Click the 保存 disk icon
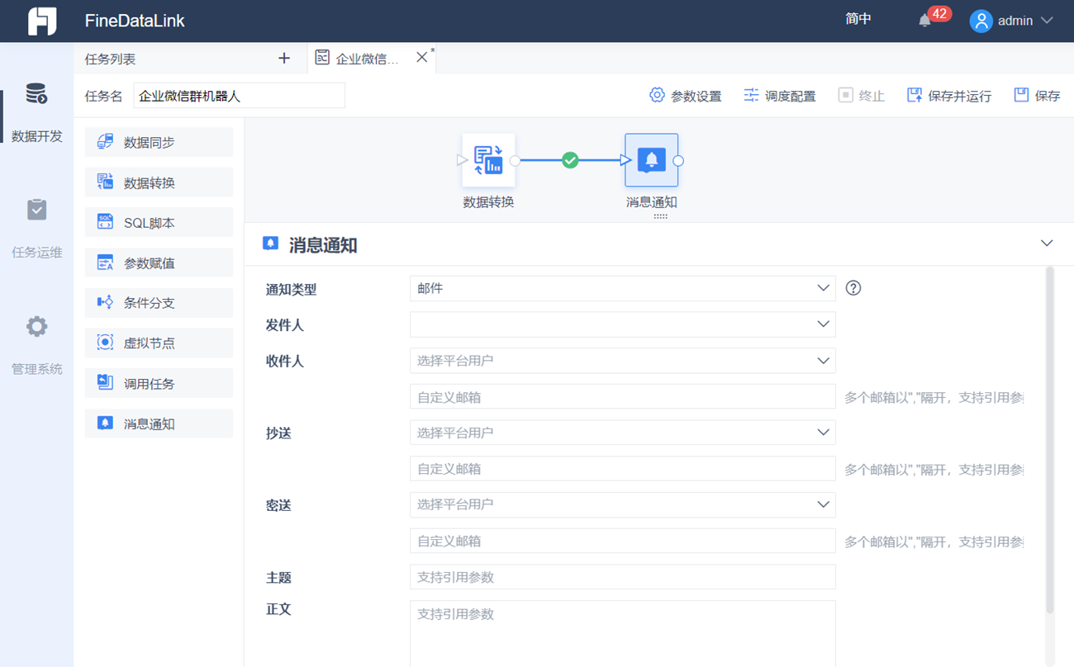 [x=1022, y=95]
